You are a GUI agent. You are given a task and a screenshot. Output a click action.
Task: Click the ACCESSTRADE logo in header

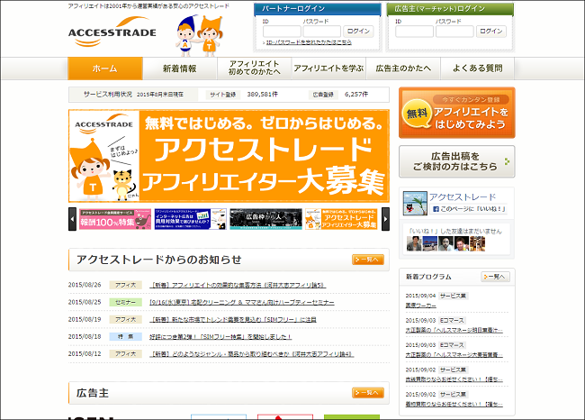[112, 32]
